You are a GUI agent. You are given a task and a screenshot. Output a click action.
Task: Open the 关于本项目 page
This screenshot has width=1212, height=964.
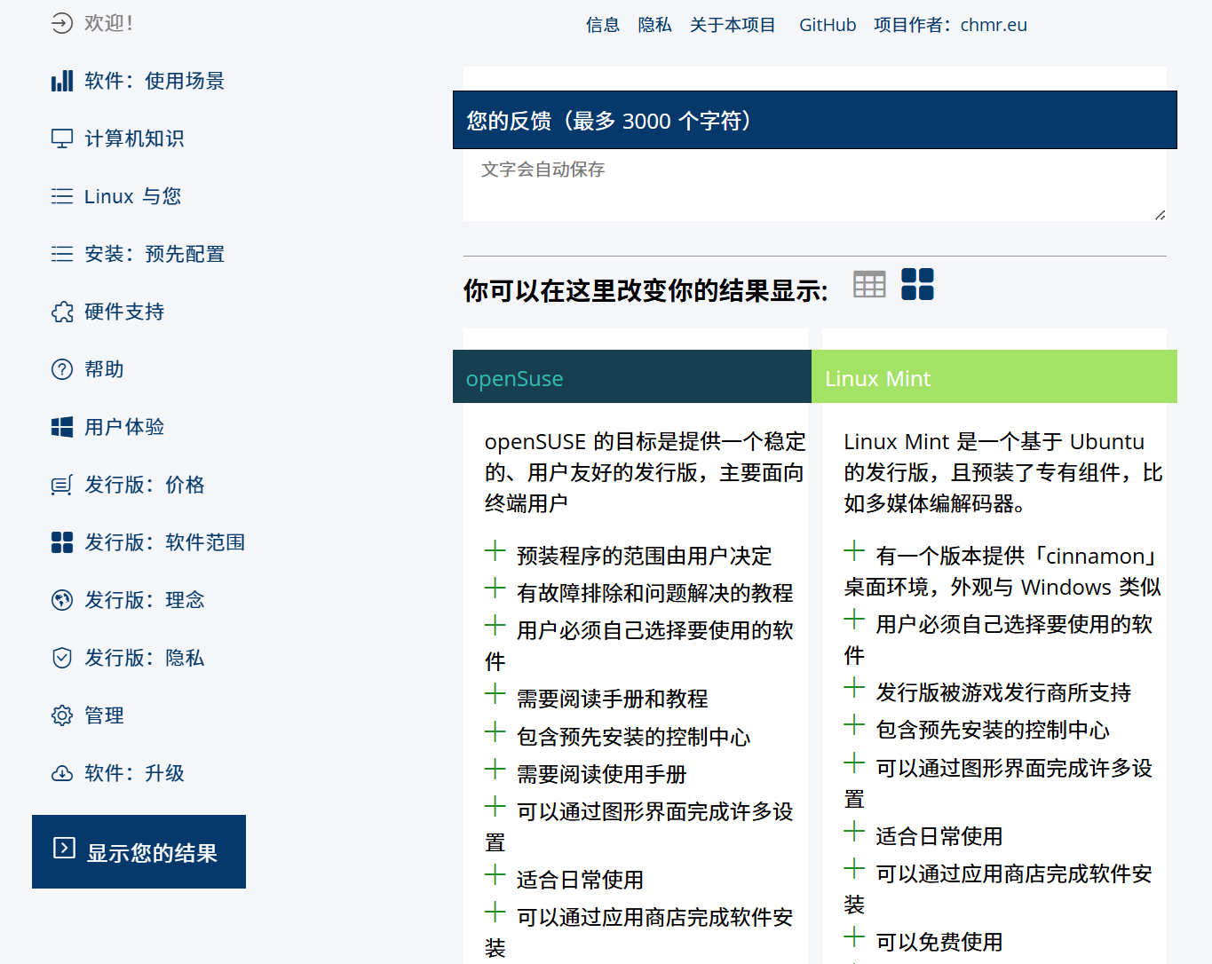coord(733,25)
